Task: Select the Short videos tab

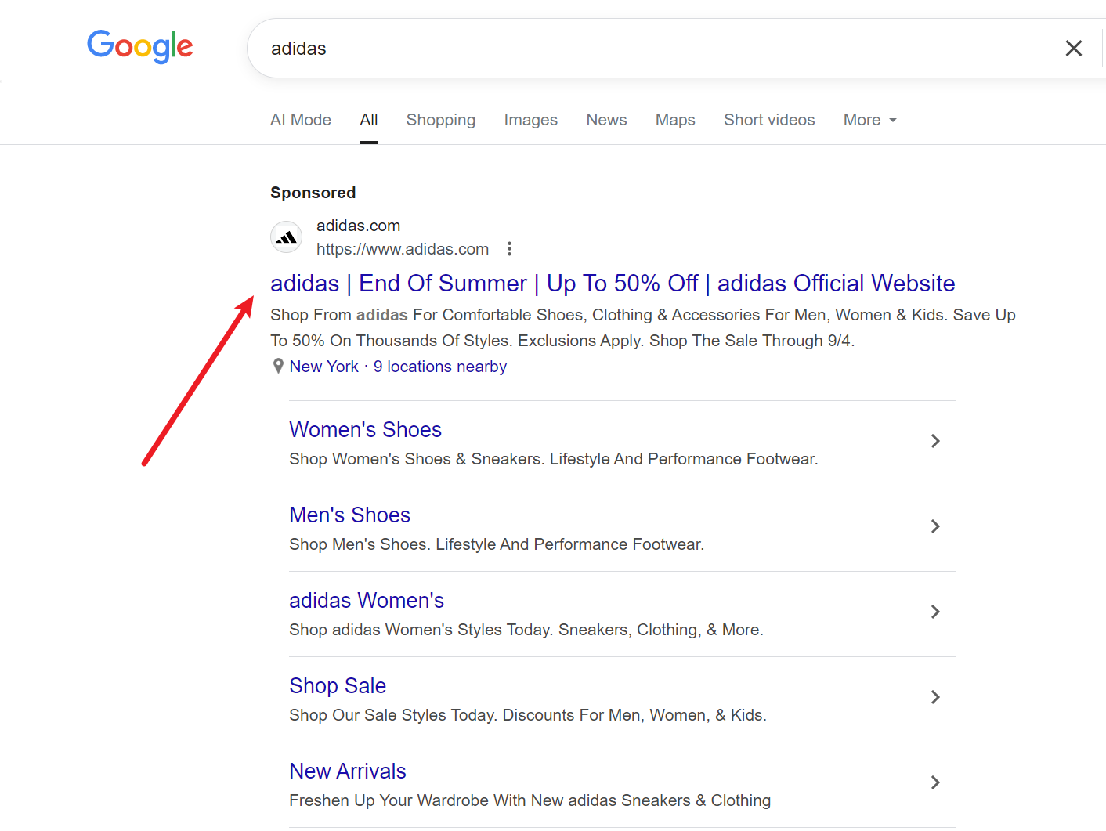Action: coord(768,120)
